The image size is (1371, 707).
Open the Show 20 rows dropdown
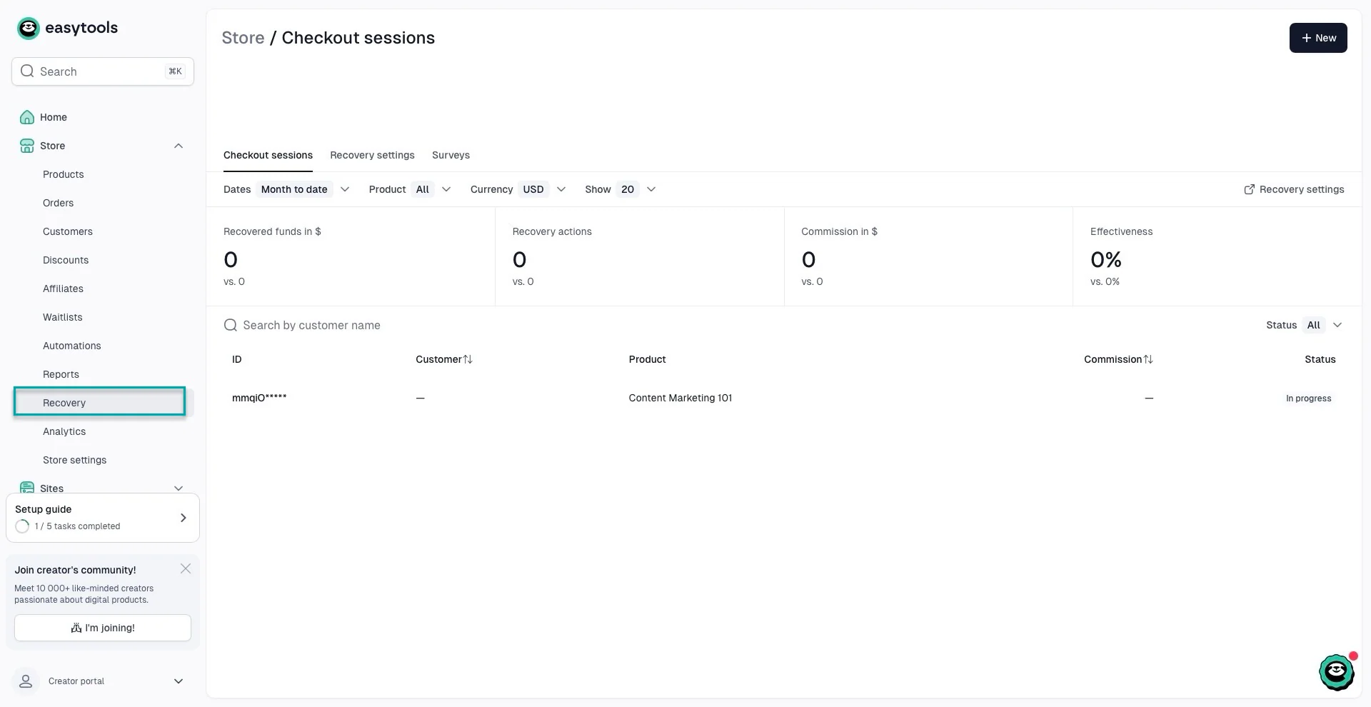(621, 189)
